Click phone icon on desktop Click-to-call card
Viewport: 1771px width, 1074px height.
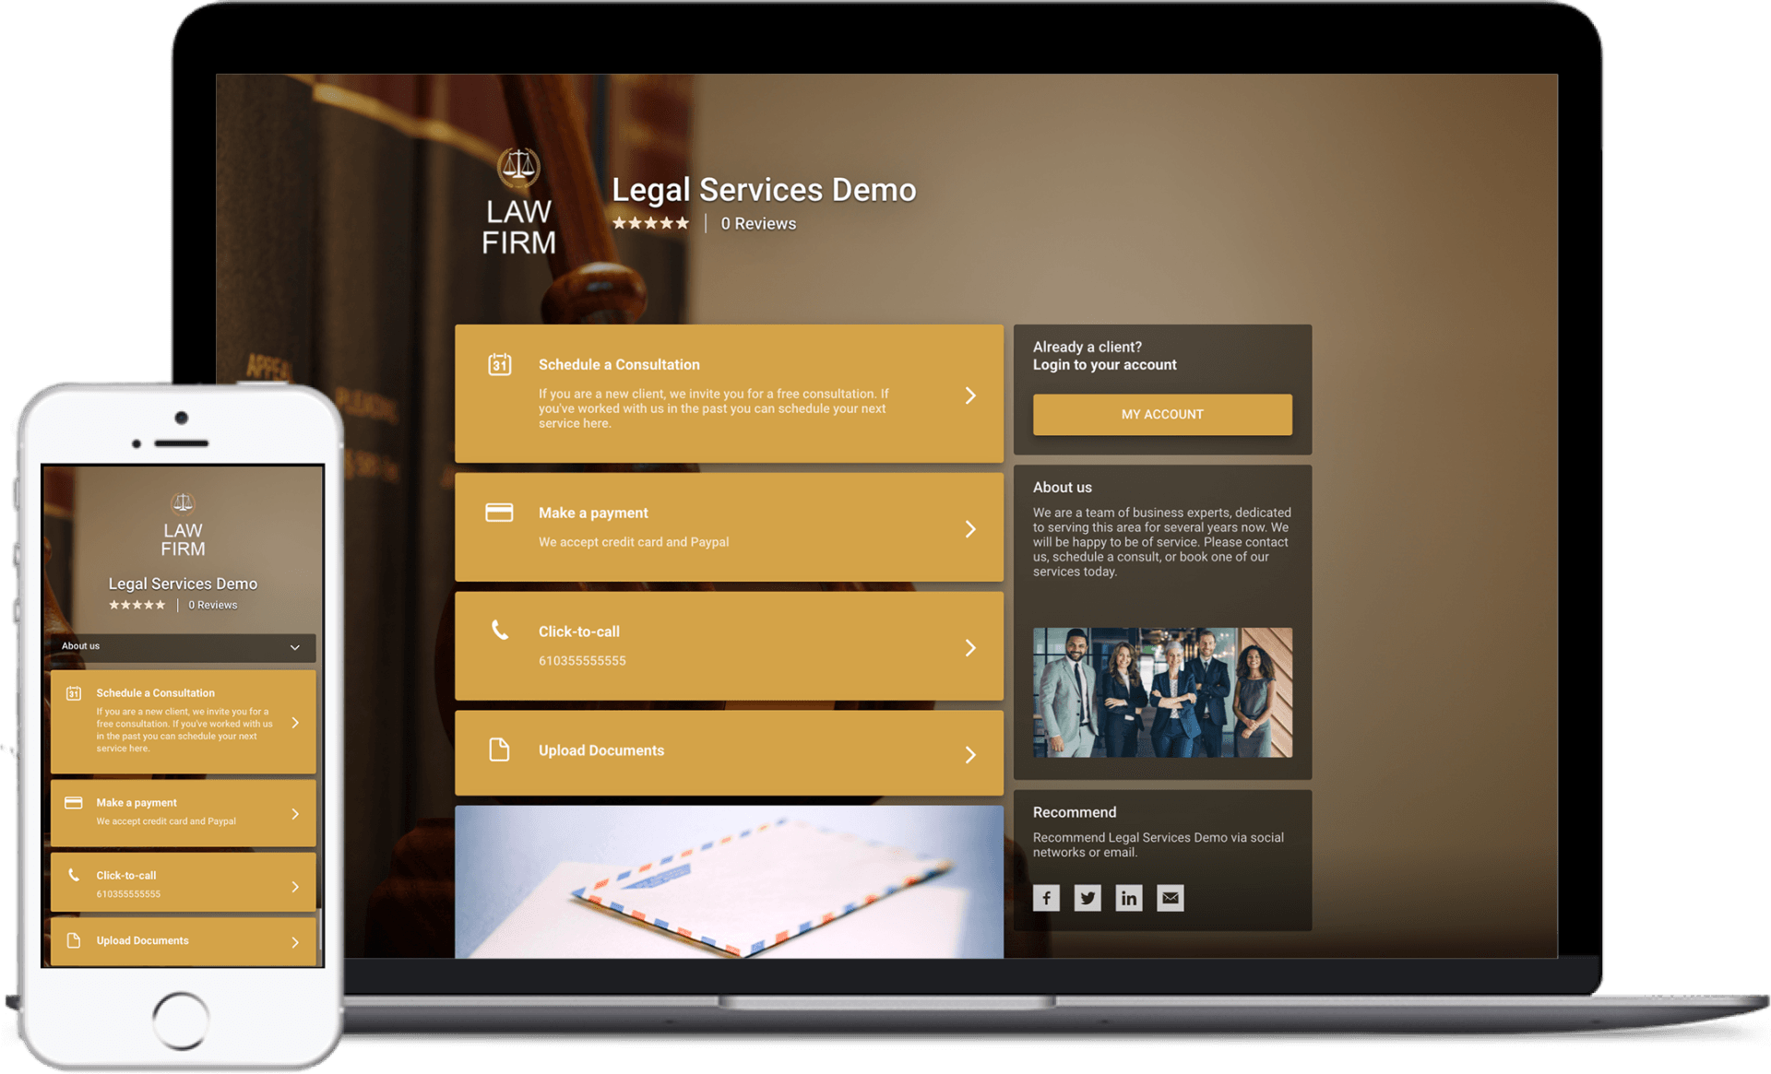[499, 631]
